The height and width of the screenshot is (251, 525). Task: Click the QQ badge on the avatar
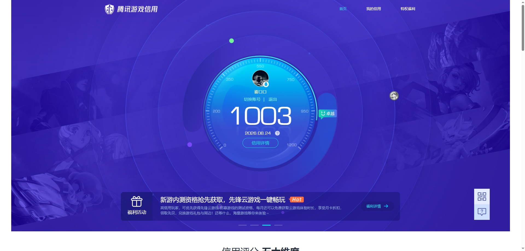point(266,84)
